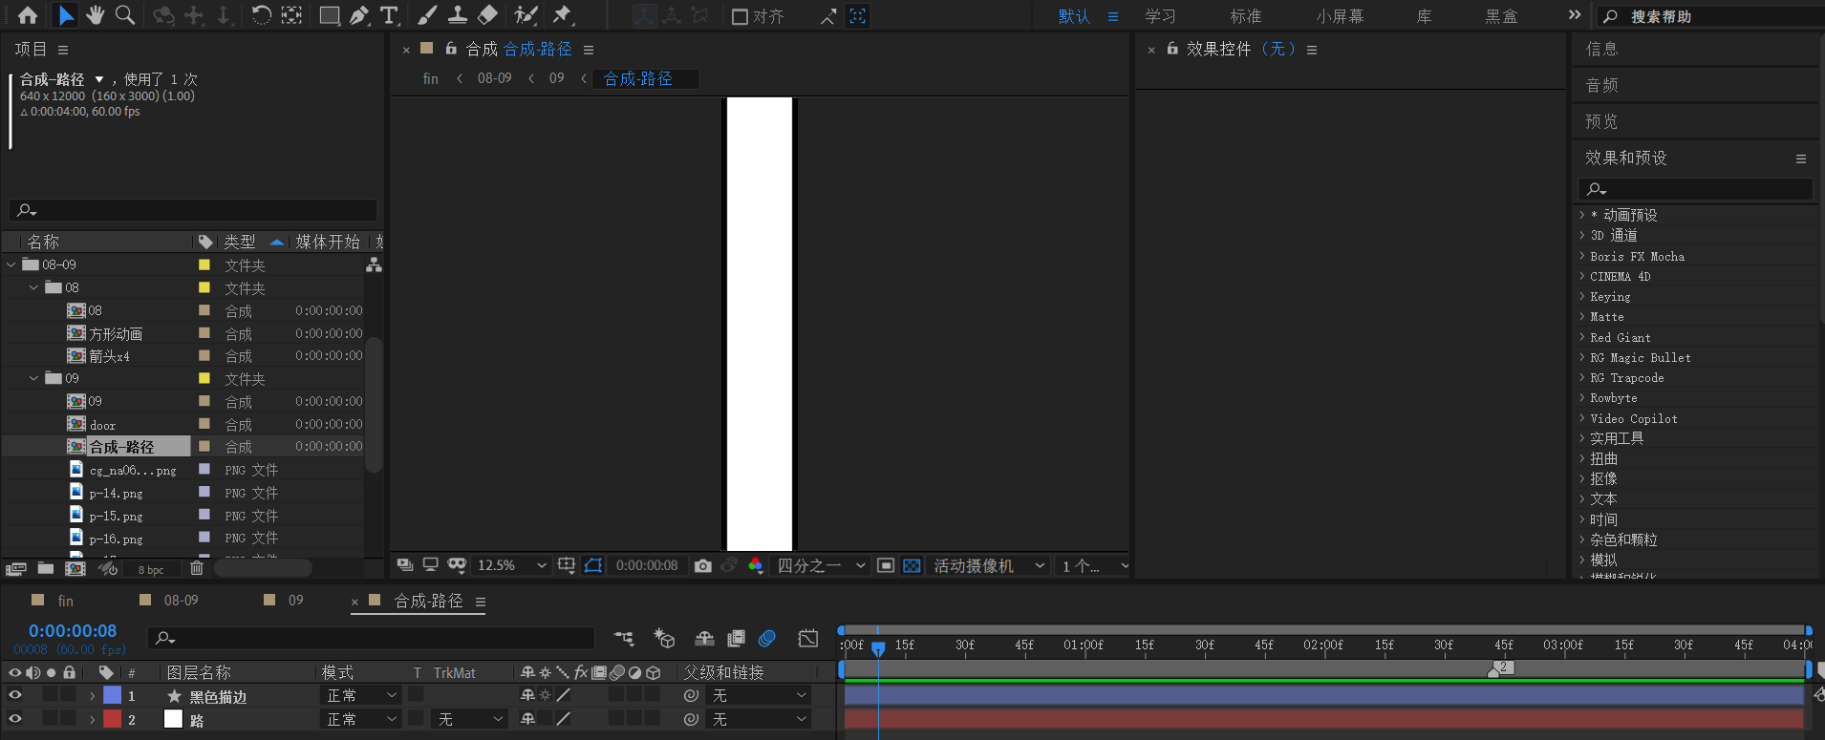Hide the 黑色描边 layer with eye icon
Image resolution: width=1825 pixels, height=740 pixels.
pos(15,695)
